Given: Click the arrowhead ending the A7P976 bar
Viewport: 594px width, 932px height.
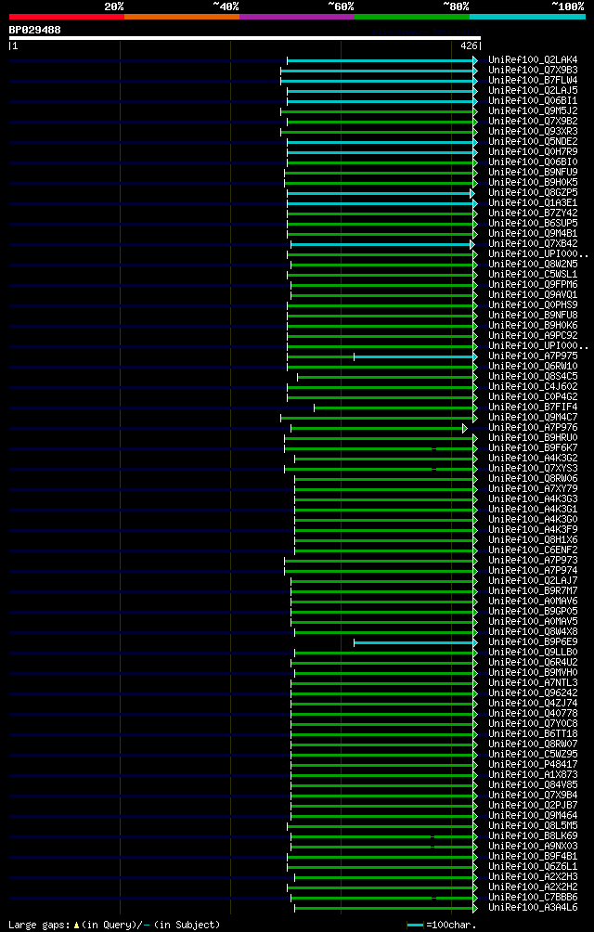Looking at the screenshot, I should point(465,427).
